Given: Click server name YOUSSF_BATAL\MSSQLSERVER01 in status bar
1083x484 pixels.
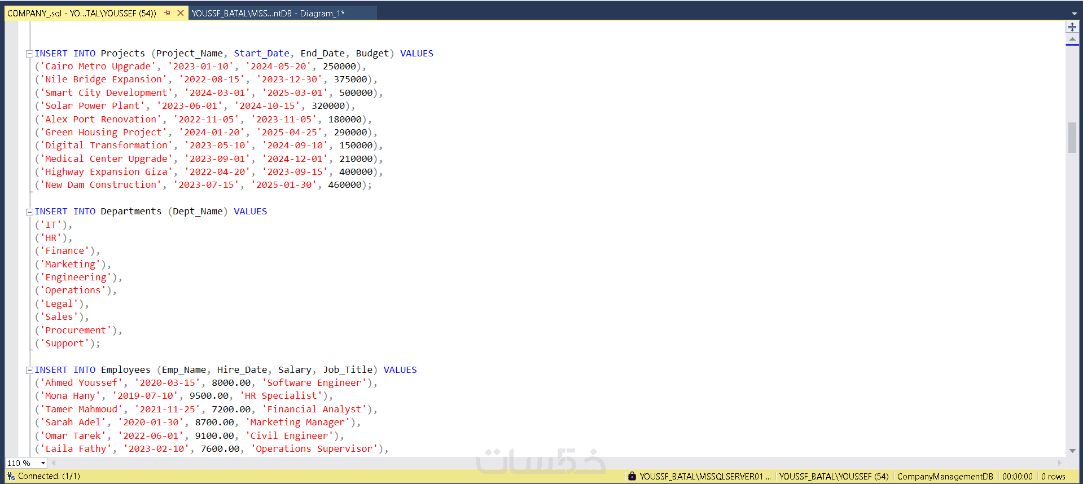Looking at the screenshot, I should pos(705,477).
